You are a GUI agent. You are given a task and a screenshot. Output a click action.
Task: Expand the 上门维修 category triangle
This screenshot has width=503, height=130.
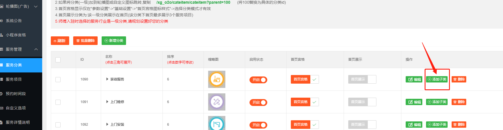(107, 102)
